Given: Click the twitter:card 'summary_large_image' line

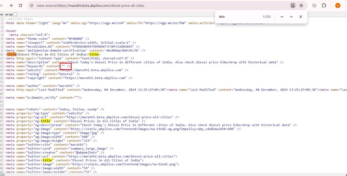Looking at the screenshot, I should [x=59, y=149].
